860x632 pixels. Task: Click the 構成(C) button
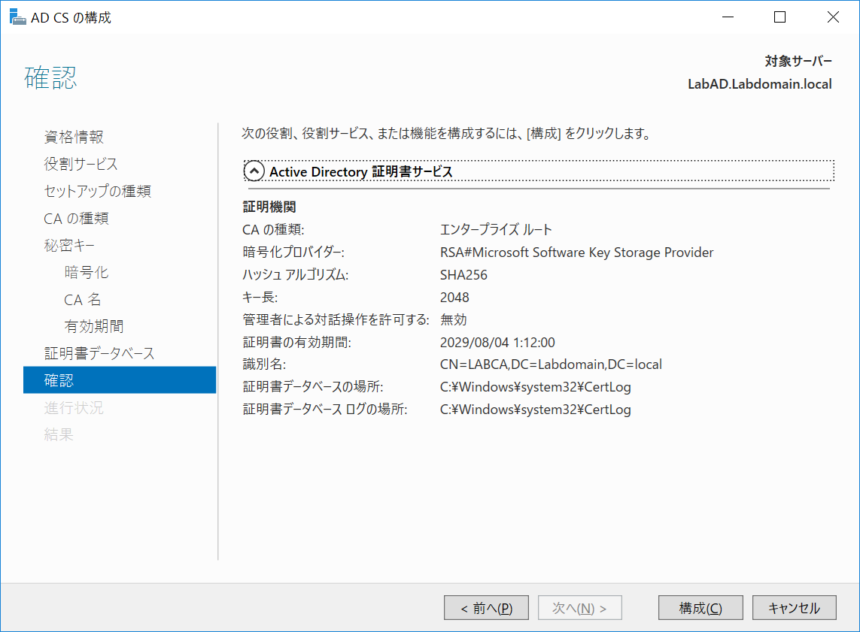[x=700, y=608]
